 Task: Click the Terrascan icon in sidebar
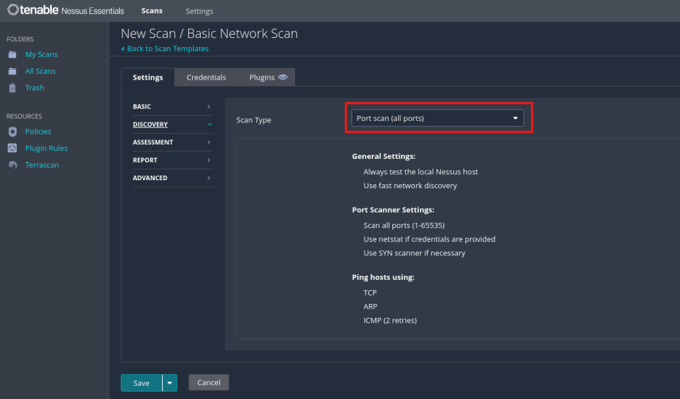tap(12, 165)
